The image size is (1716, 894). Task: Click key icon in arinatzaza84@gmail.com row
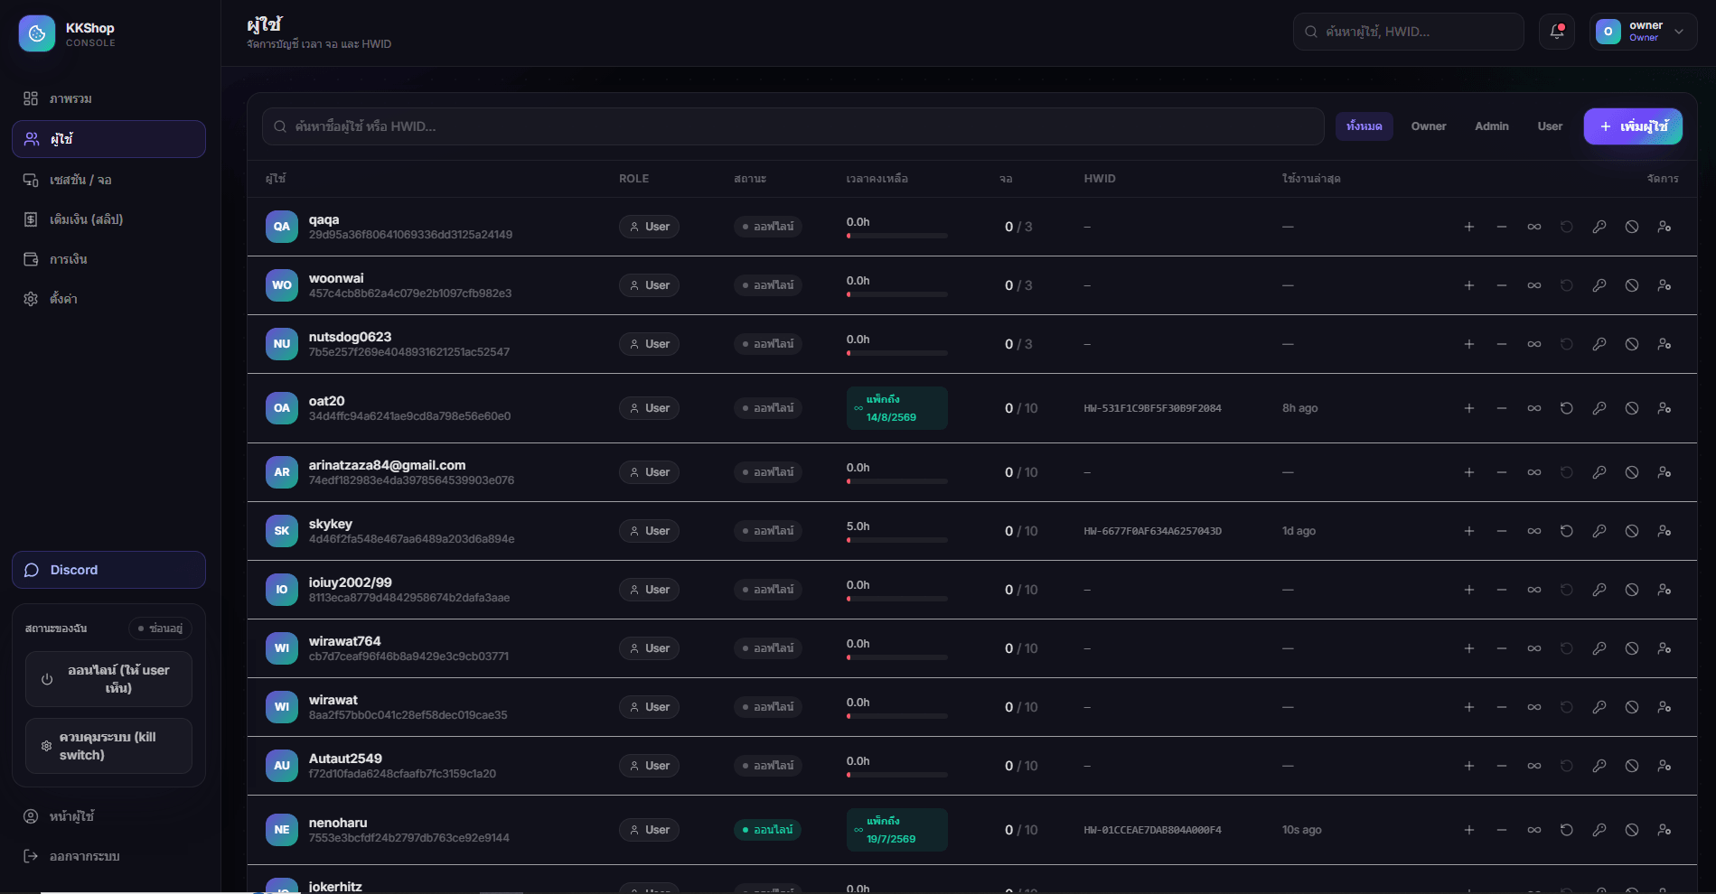[1599, 472]
